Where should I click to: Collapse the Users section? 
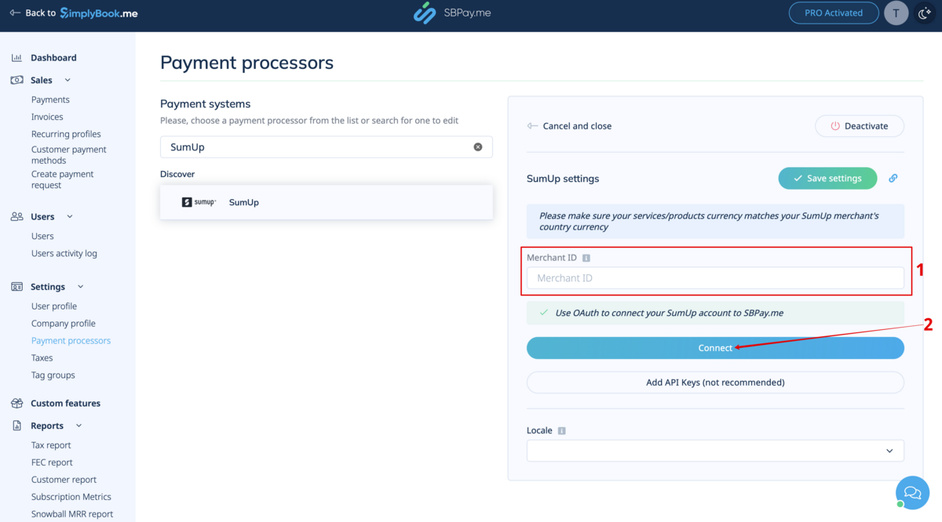pyautogui.click(x=70, y=217)
